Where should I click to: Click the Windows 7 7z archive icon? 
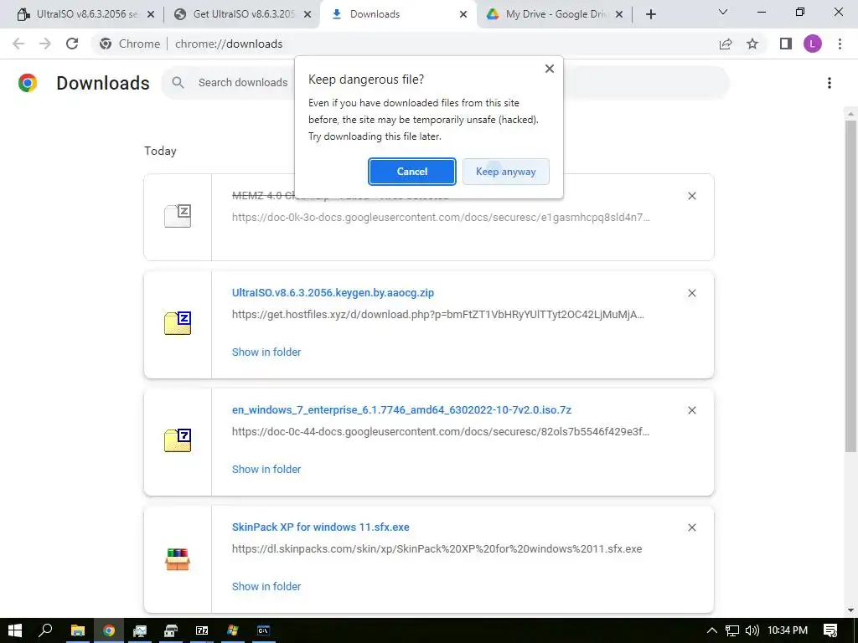point(178,440)
